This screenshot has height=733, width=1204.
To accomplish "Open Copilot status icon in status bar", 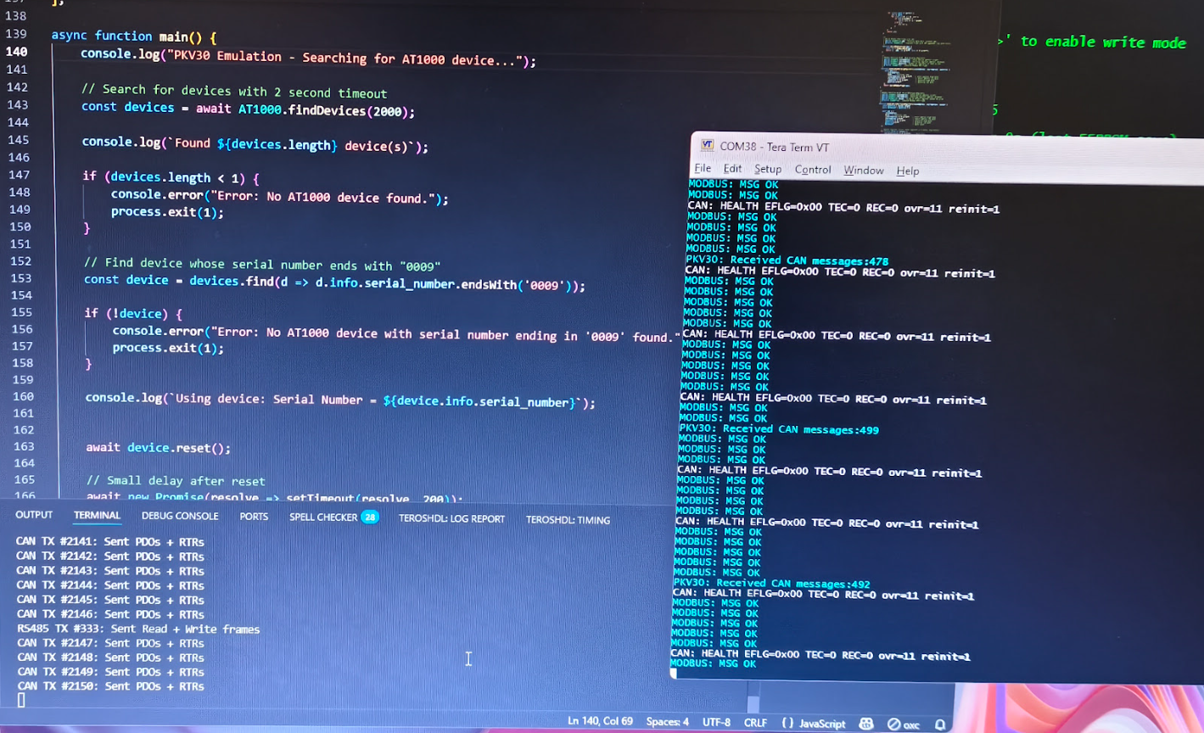I will 866,724.
